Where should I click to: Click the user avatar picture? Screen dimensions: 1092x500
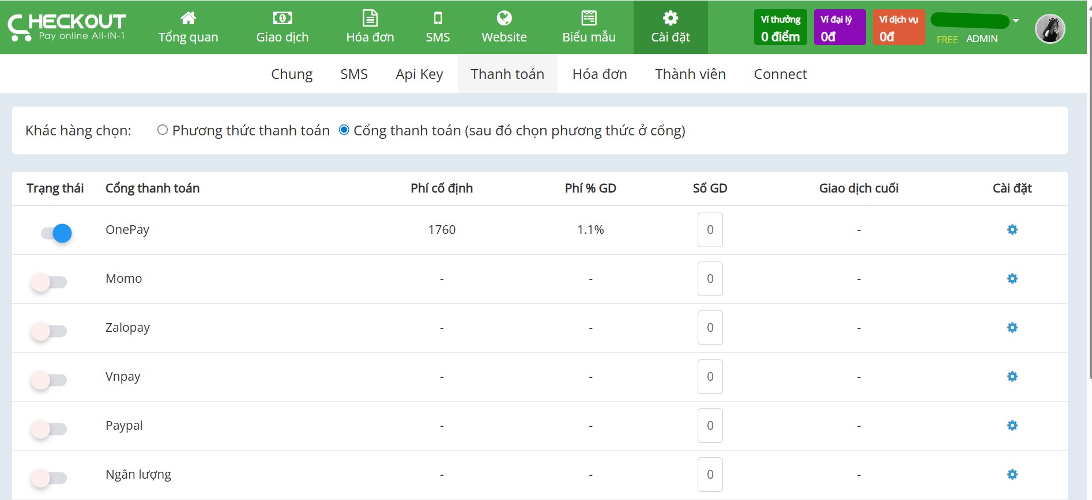point(1050,29)
